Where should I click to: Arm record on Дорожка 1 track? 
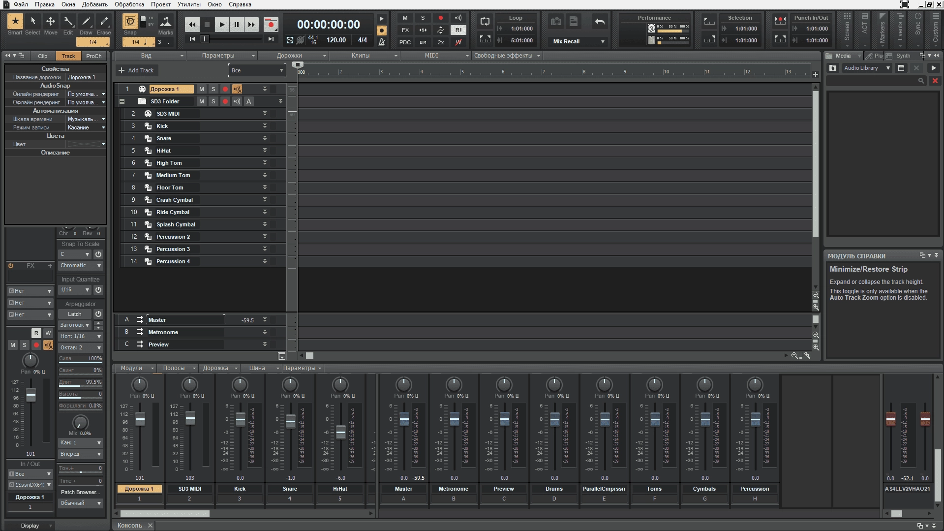click(225, 89)
